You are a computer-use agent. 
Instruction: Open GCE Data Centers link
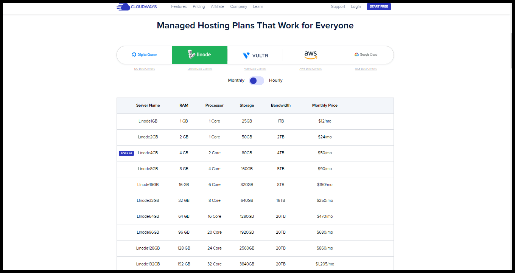pos(366,69)
